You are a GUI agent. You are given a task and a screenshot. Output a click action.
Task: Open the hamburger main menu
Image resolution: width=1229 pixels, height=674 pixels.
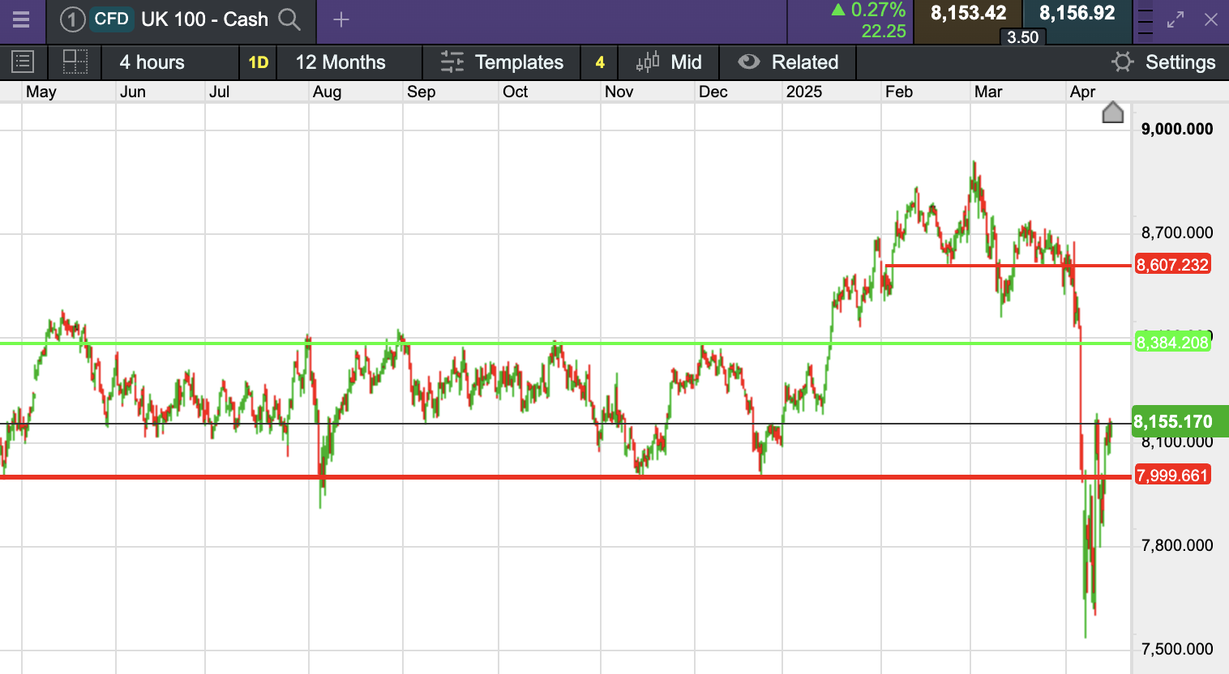coord(21,19)
